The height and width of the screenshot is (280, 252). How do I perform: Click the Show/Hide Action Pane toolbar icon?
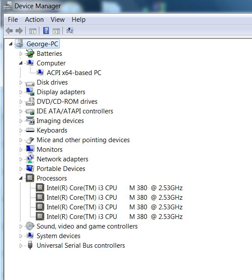pos(56,31)
